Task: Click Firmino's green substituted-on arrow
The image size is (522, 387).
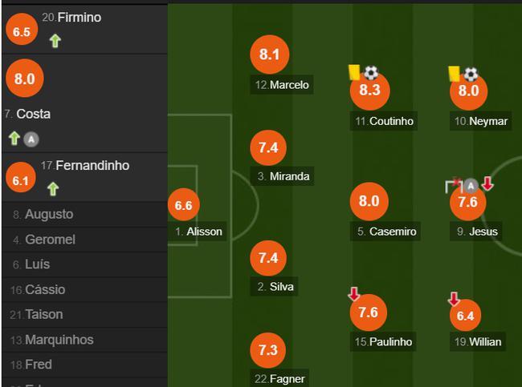Action: click(x=55, y=41)
